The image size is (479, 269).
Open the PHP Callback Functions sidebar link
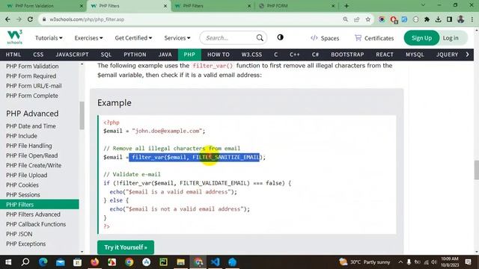point(36,224)
